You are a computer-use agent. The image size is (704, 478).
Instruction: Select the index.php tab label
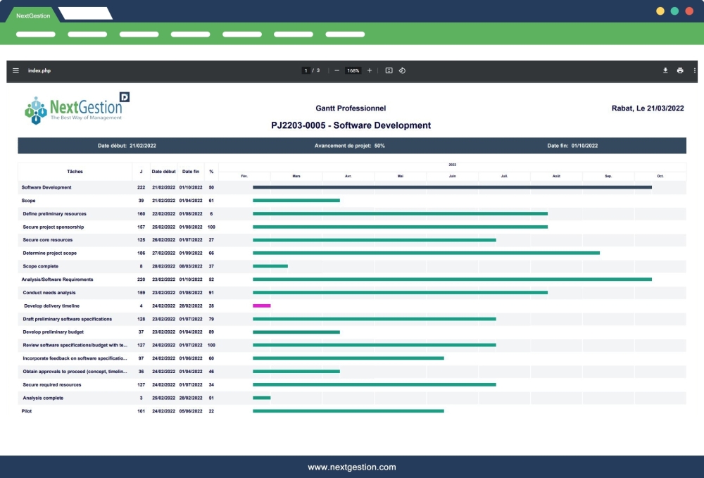[x=39, y=70]
